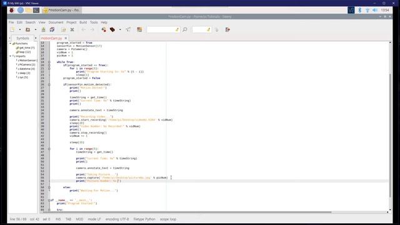Quit Geany using the exit toolbar icon
400x225 pixels.
227,29
